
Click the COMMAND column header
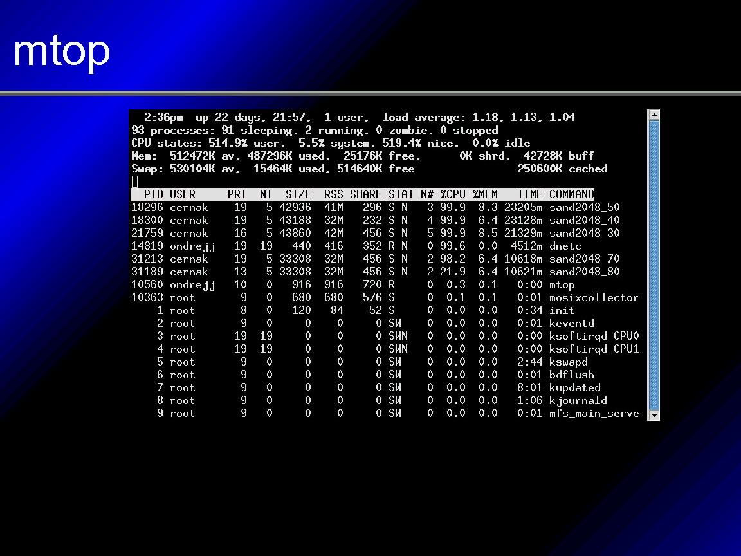(571, 194)
